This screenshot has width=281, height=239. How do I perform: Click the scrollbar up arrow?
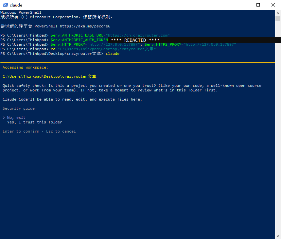coord(278,13)
